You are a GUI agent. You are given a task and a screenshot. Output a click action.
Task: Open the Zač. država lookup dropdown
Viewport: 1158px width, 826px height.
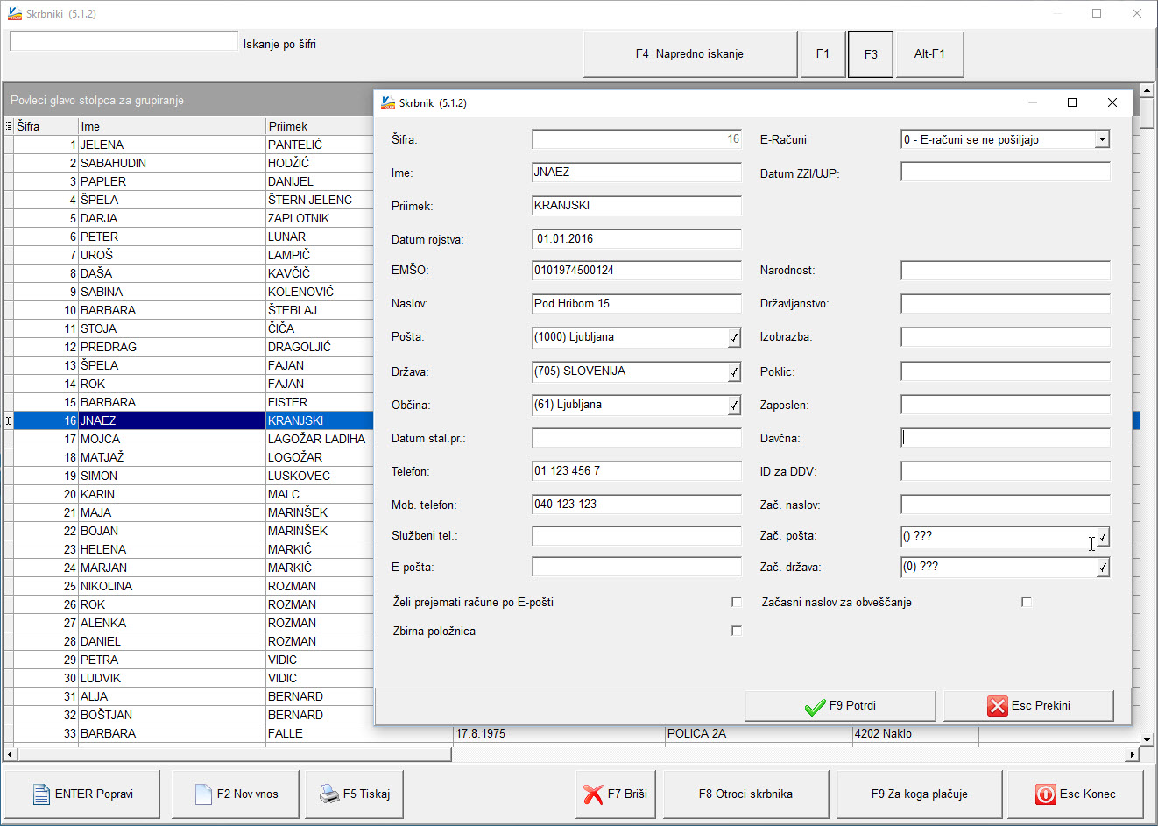pos(1103,568)
